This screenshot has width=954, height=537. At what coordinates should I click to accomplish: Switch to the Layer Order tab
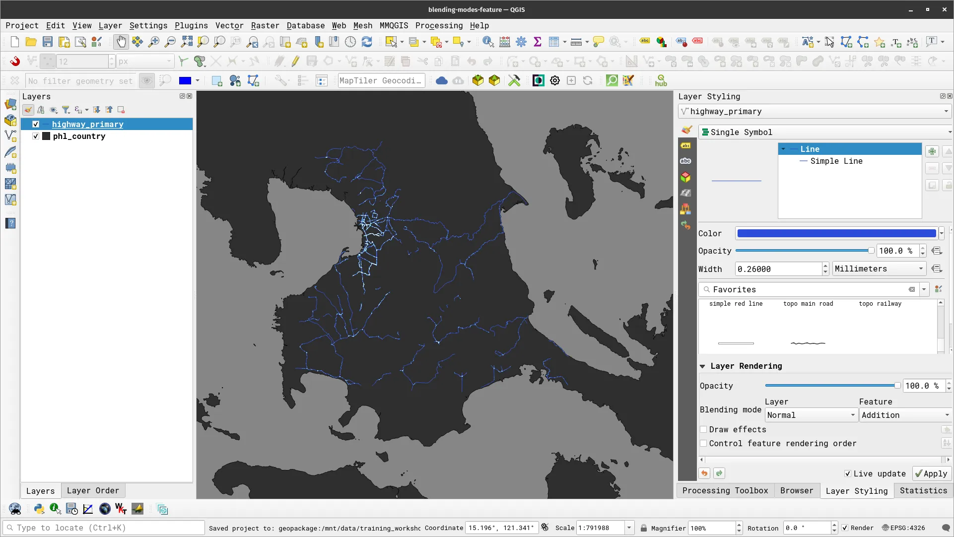tap(93, 490)
